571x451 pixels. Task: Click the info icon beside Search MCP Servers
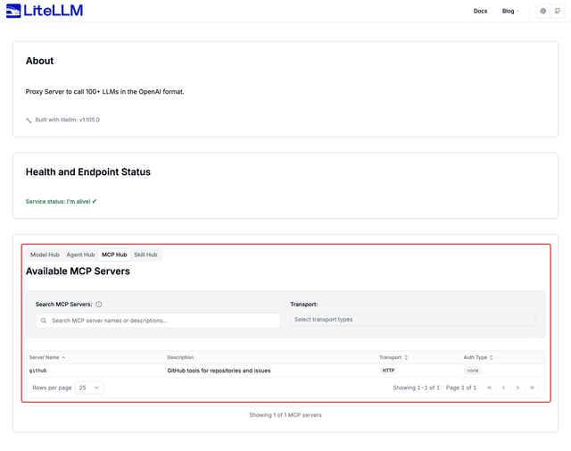[99, 304]
